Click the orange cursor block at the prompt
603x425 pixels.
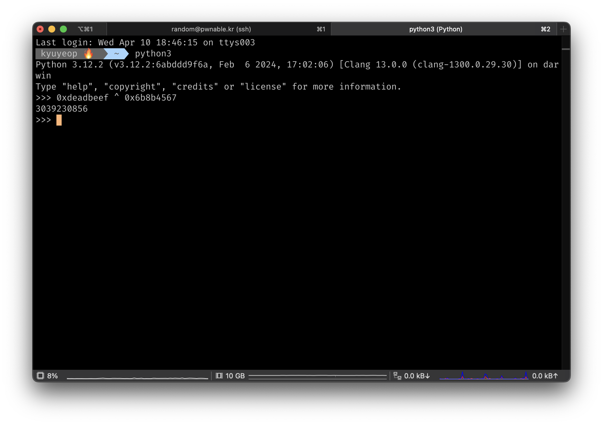59,120
